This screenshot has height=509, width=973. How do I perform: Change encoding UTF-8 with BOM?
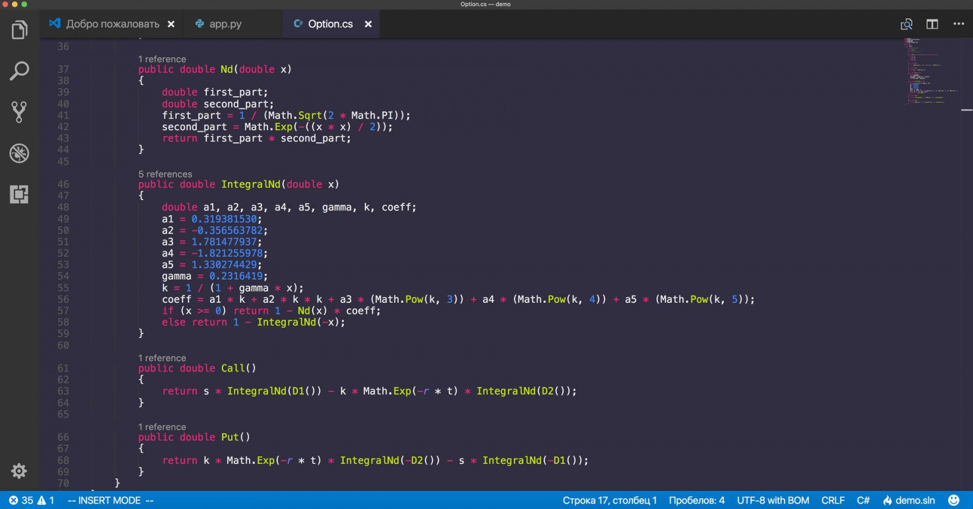click(773, 500)
